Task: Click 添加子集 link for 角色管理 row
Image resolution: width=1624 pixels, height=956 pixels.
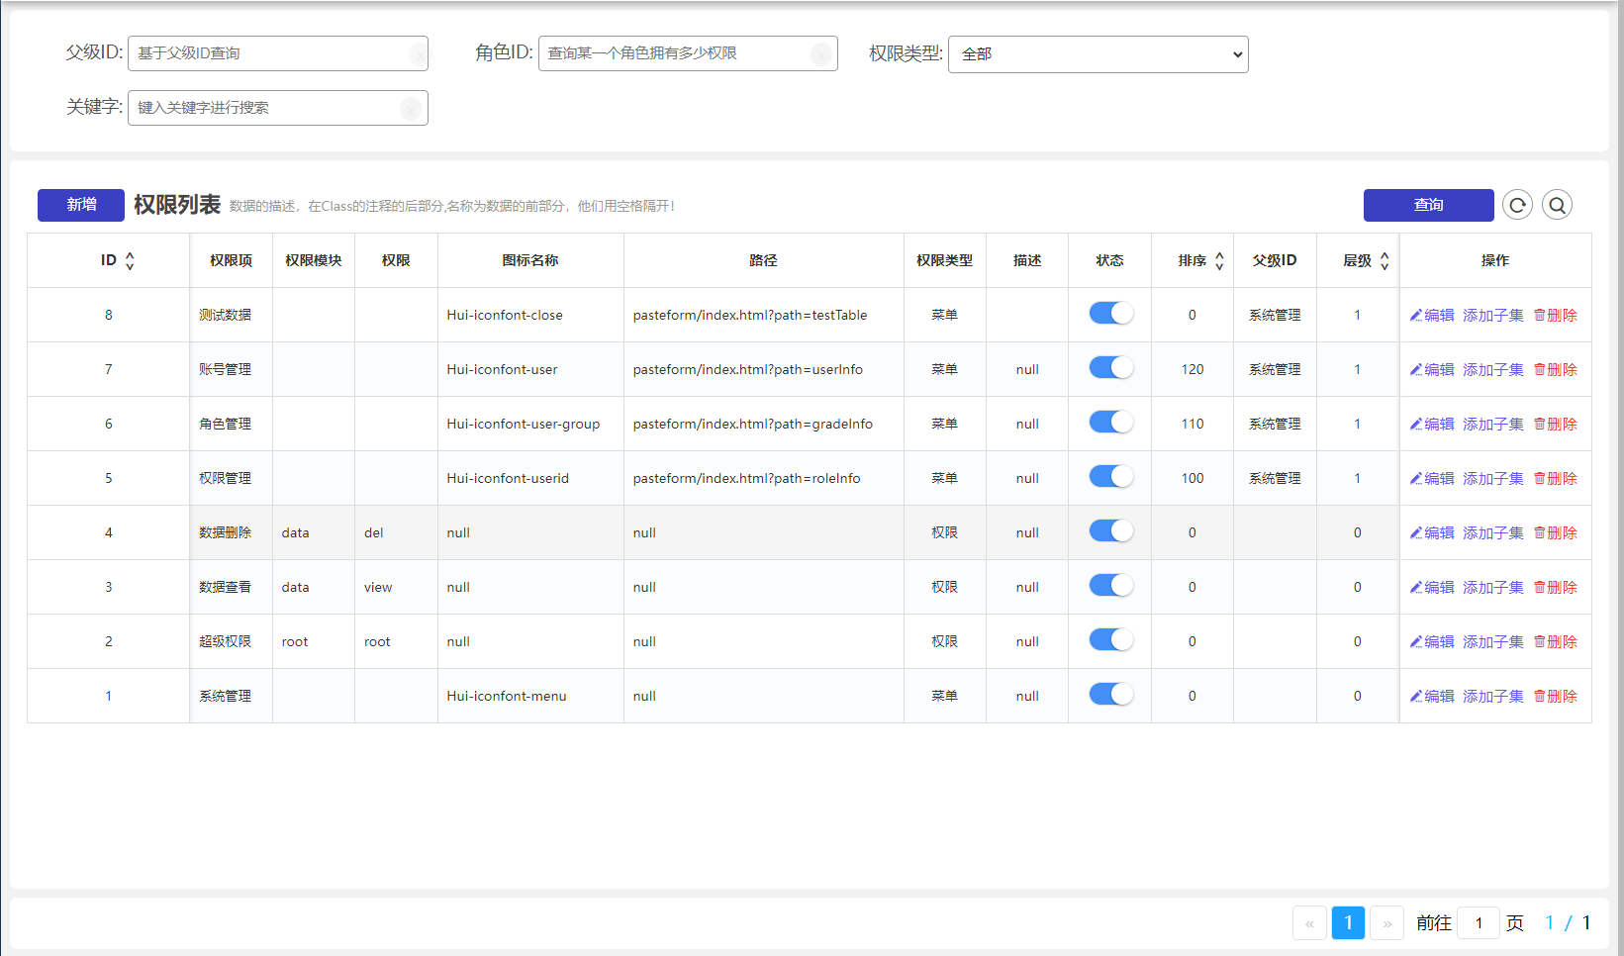Action: (x=1492, y=424)
